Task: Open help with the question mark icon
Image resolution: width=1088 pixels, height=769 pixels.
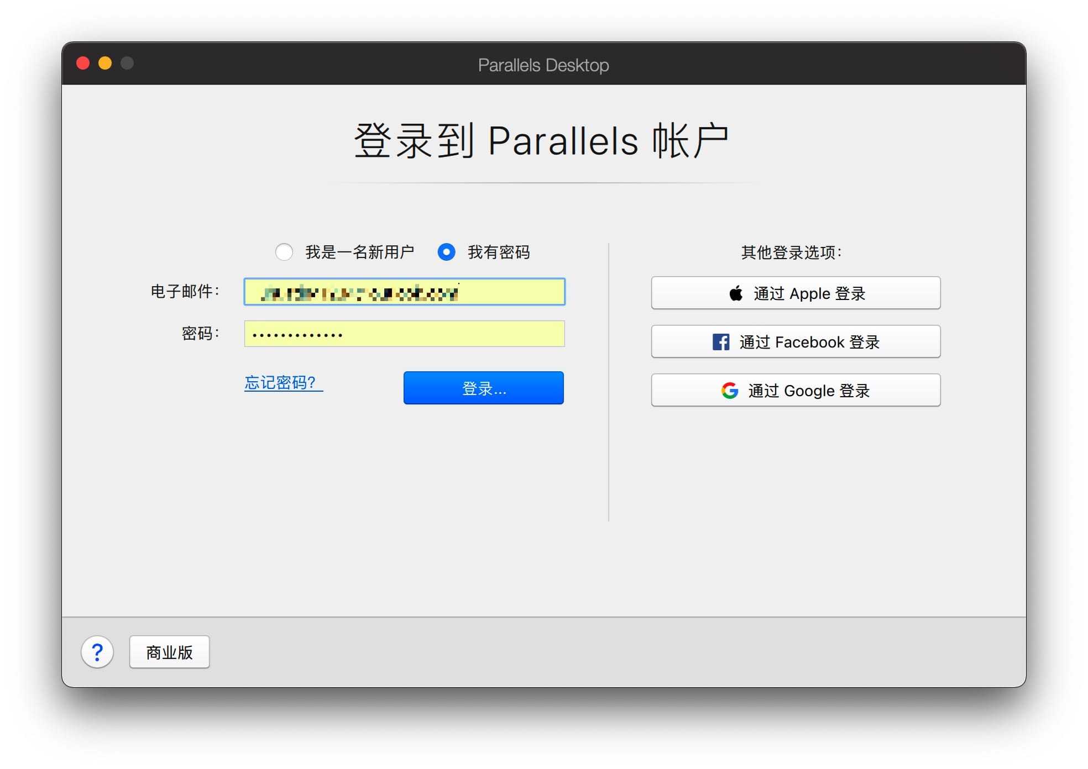Action: click(97, 652)
